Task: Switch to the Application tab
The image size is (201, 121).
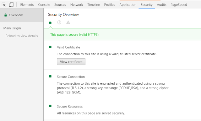Action: pyautogui.click(x=128, y=5)
